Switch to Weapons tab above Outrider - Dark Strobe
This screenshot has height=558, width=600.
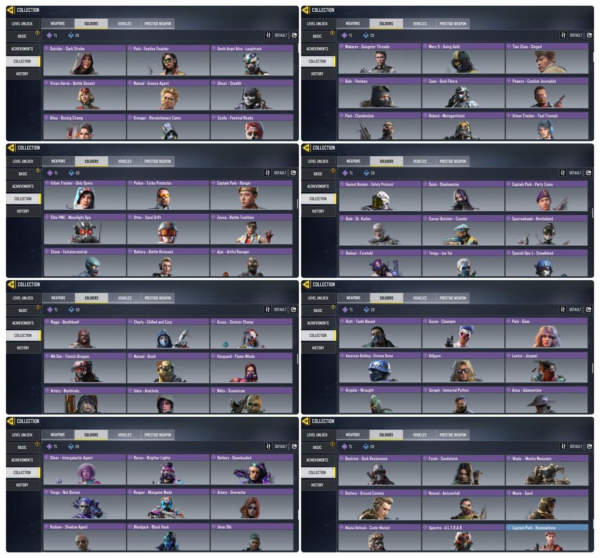click(x=58, y=24)
